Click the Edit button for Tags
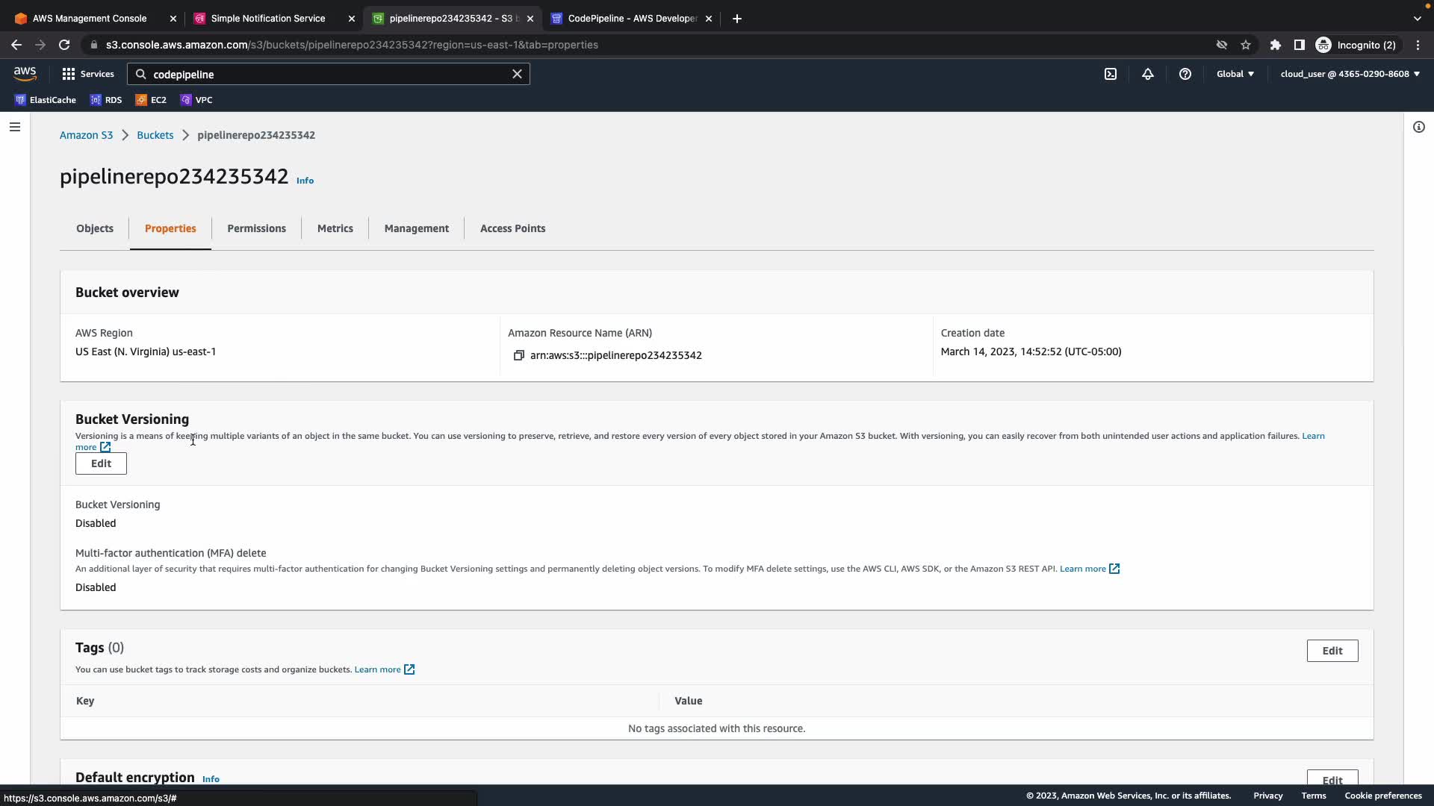This screenshot has height=806, width=1434. point(1332,651)
